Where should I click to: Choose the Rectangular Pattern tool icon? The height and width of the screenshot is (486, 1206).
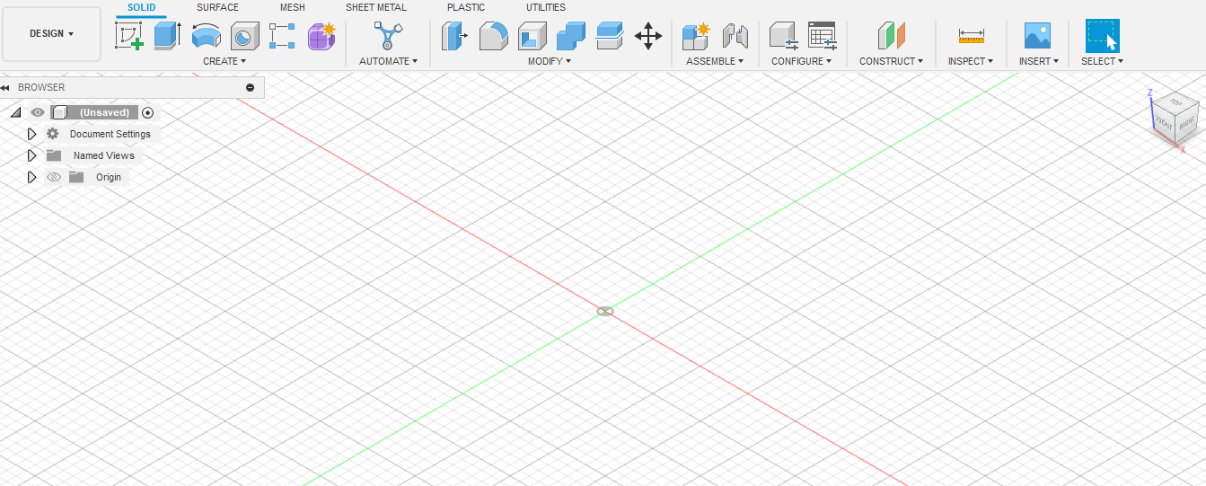pyautogui.click(x=282, y=36)
